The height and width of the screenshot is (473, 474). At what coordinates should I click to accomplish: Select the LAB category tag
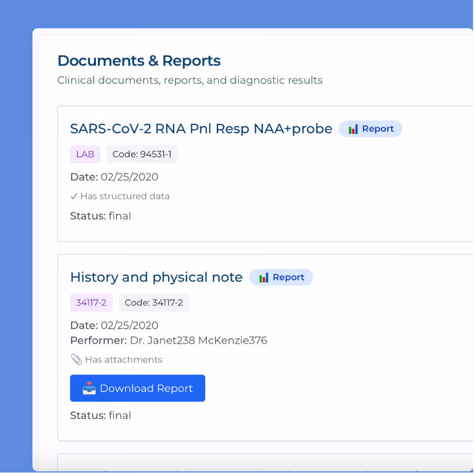point(85,154)
